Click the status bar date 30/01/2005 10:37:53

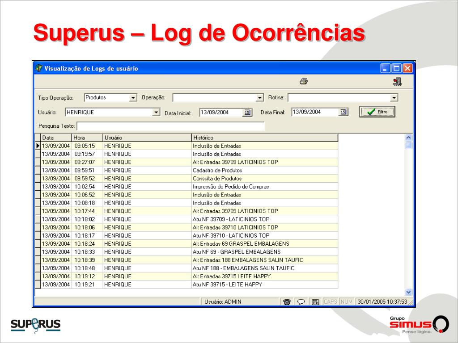[382, 302]
